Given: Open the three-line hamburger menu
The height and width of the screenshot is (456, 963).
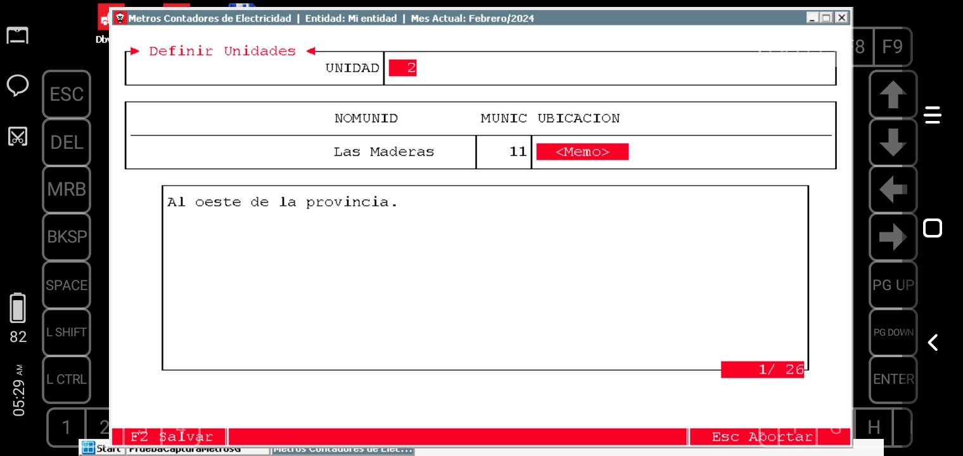Looking at the screenshot, I should tap(933, 115).
